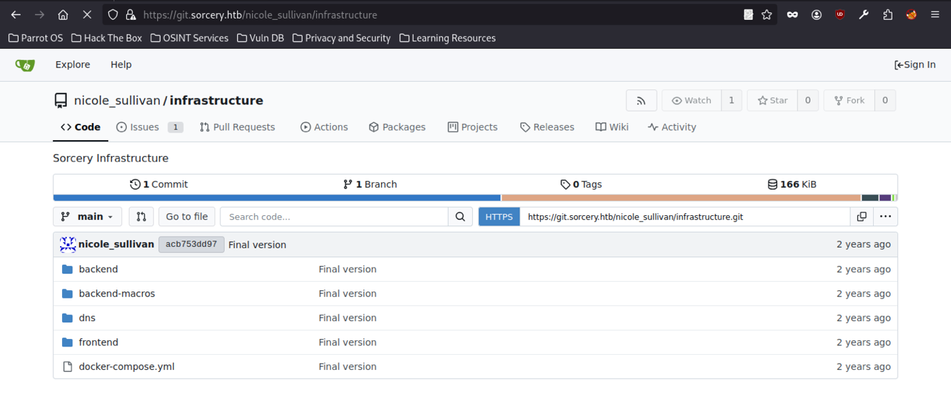Viewport: 951px width, 416px height.
Task: Switch to the Pull Requests tab
Action: (237, 127)
